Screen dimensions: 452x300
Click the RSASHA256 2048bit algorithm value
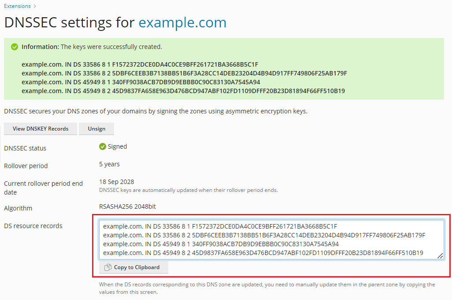(126, 206)
